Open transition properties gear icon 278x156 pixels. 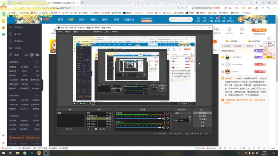[190, 117]
